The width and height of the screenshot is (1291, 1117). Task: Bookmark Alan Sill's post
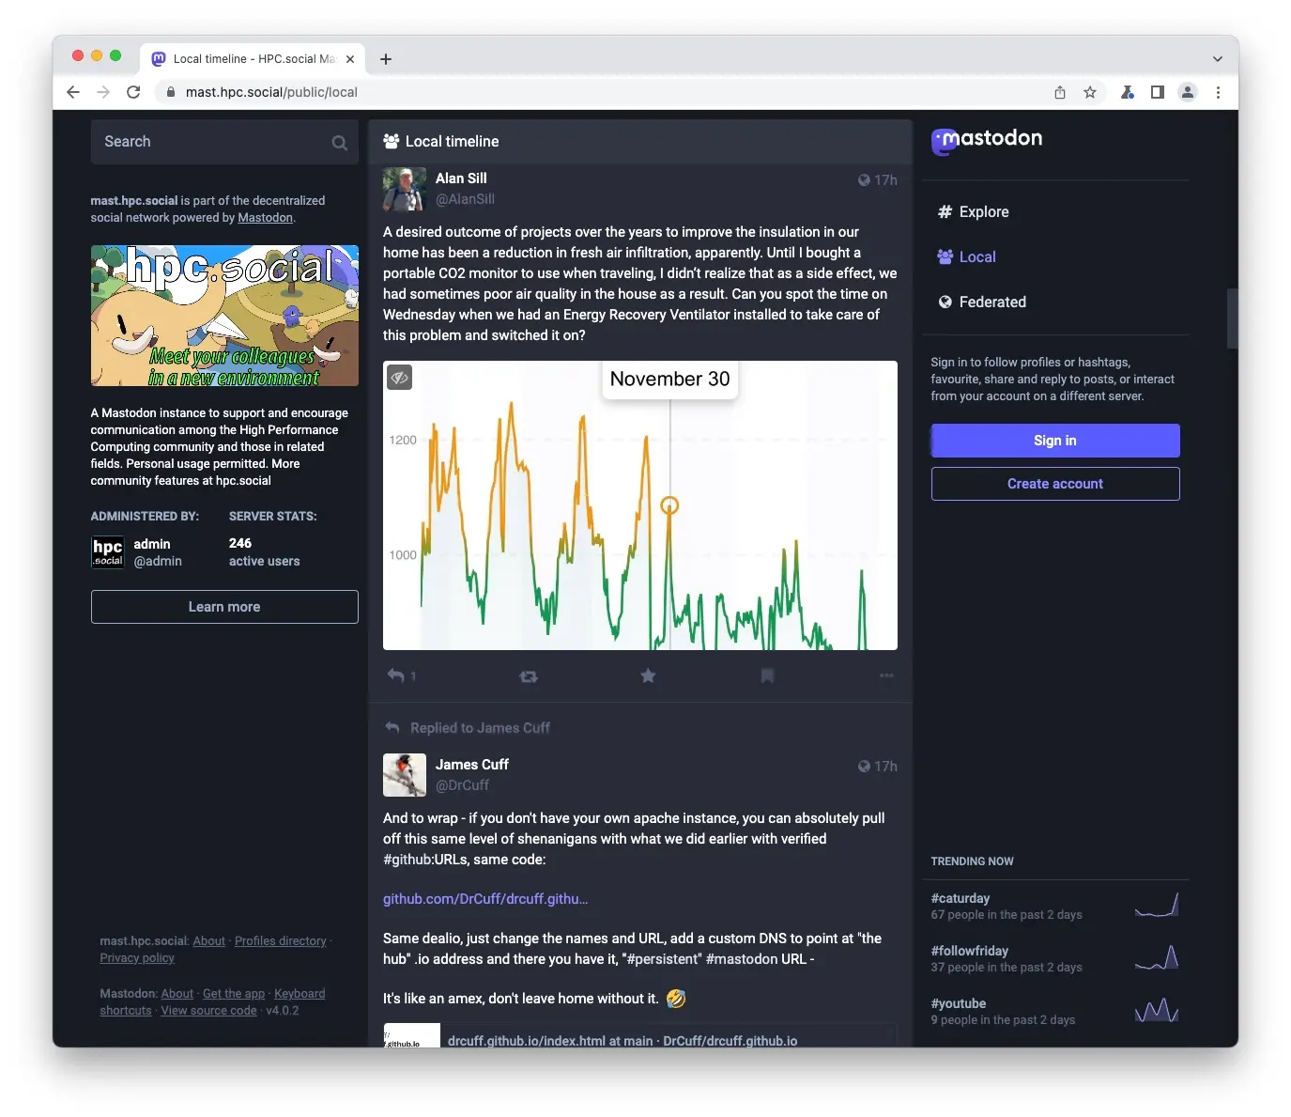click(767, 675)
